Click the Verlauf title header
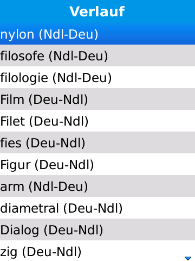This screenshot has height=261, width=195. [97, 11]
